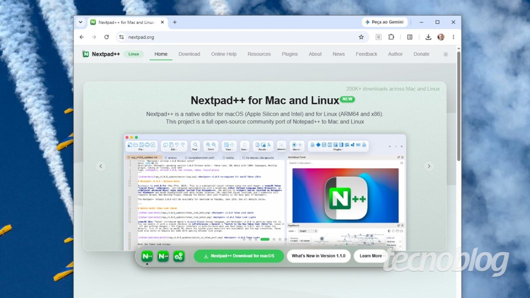Toggle the light/dark theme sun icon
This screenshot has width=530, height=298.
(445, 54)
